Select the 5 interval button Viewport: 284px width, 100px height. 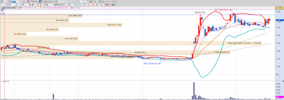(x=64, y=1)
